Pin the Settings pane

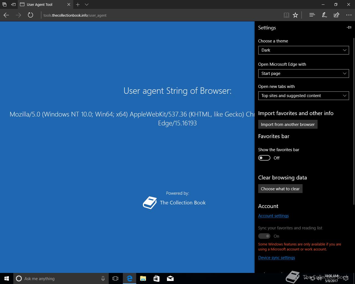pos(349,27)
